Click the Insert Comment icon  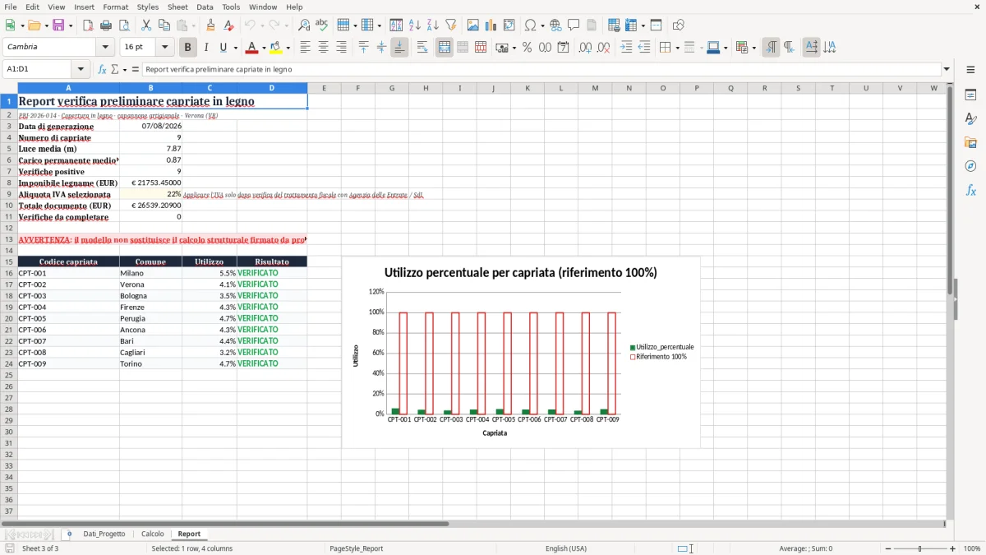(x=574, y=25)
